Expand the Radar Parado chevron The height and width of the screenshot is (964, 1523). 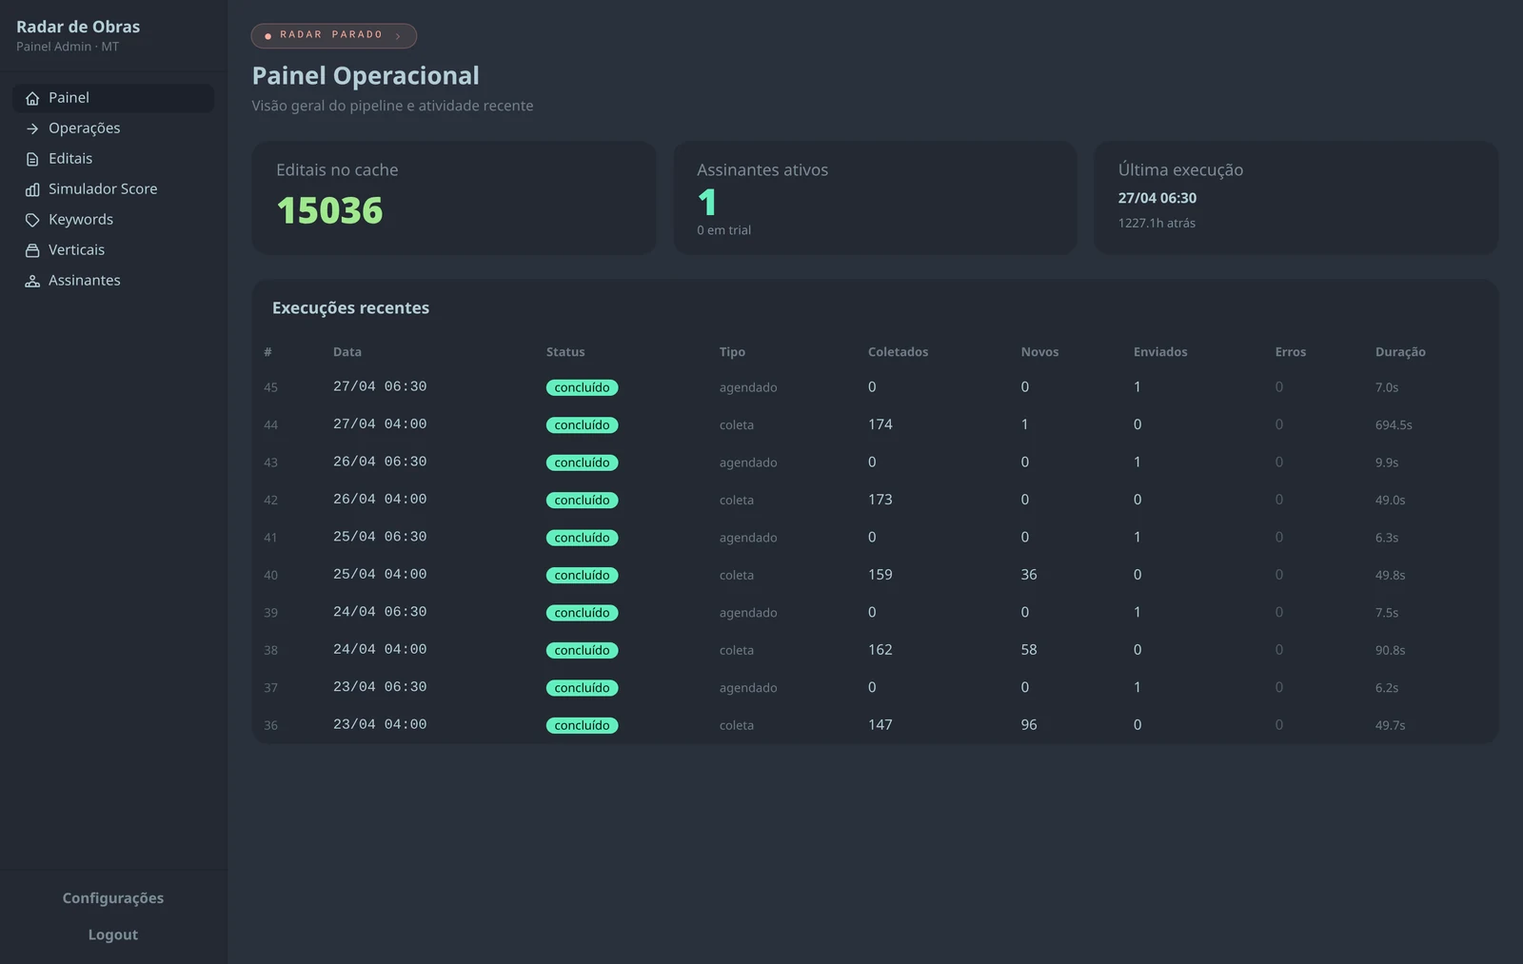pos(398,35)
